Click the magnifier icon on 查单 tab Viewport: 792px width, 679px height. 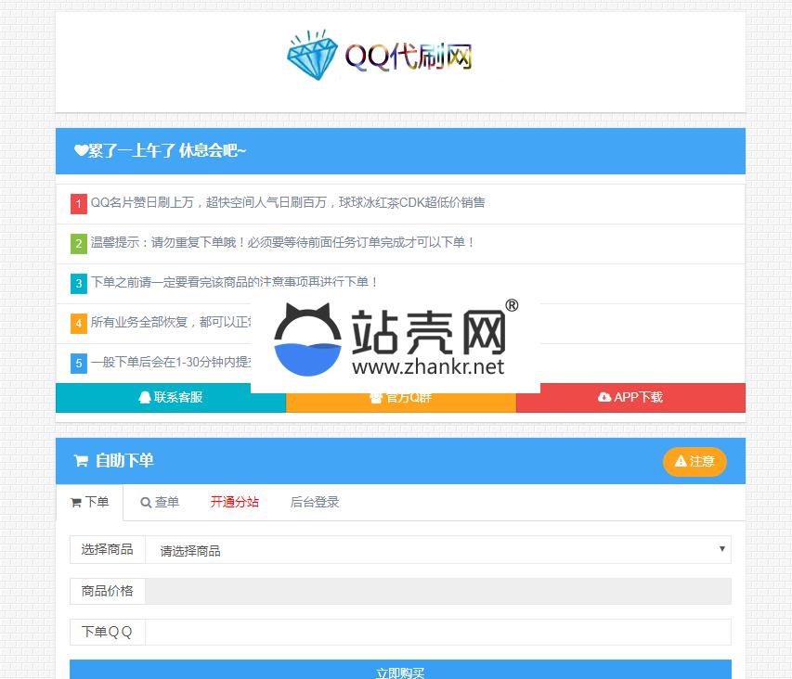pyautogui.click(x=146, y=503)
